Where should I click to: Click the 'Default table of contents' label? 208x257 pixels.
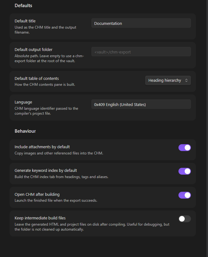37,79
